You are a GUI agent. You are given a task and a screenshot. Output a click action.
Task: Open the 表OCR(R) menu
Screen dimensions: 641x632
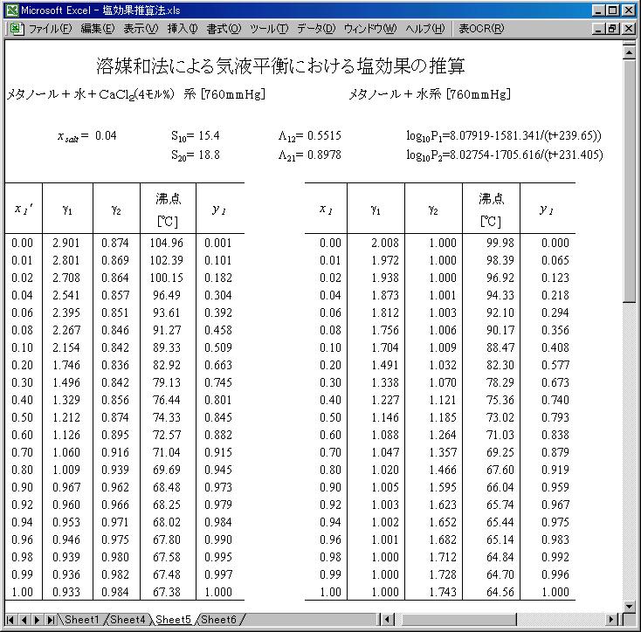[x=481, y=28]
